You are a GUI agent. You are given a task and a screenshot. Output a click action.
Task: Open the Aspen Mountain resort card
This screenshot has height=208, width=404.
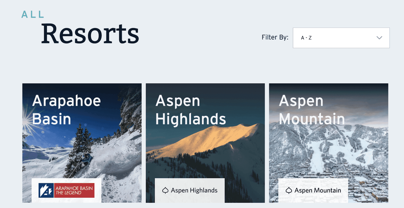point(329,143)
